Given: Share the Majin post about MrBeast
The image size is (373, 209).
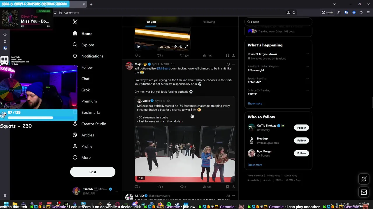Looking at the screenshot, I should tap(233, 187).
